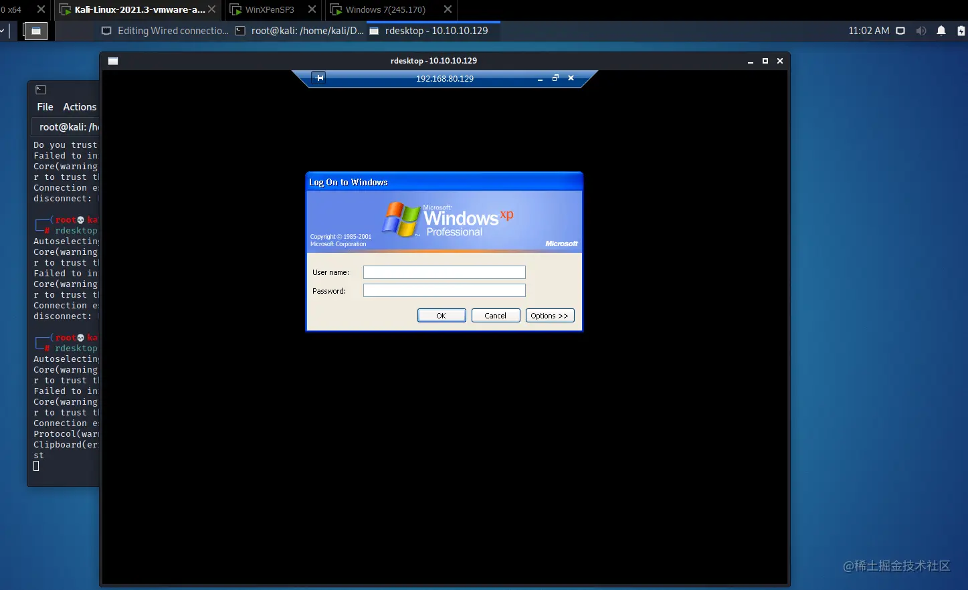Click the terminal icon in the terminal title bar
The height and width of the screenshot is (590, 968).
(40, 89)
